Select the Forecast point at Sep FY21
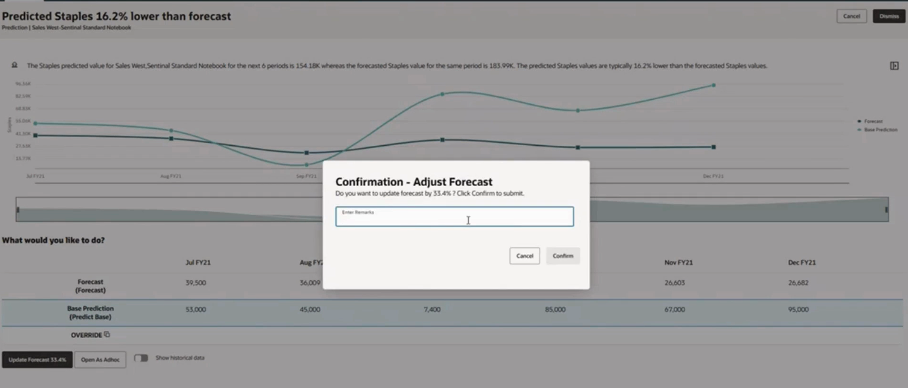Viewport: 908px width, 388px height. coord(307,153)
